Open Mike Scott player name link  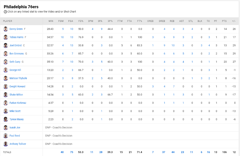15,111
